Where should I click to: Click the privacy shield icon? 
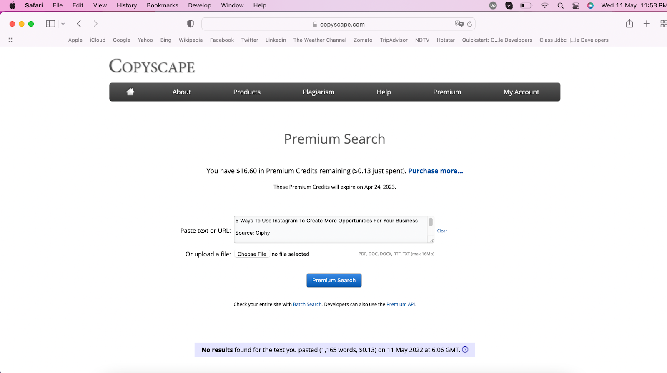click(x=191, y=24)
